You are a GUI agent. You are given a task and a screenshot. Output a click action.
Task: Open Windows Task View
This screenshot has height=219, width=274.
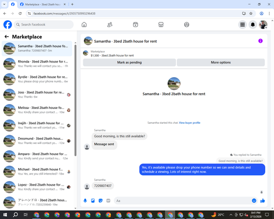coord(26,215)
